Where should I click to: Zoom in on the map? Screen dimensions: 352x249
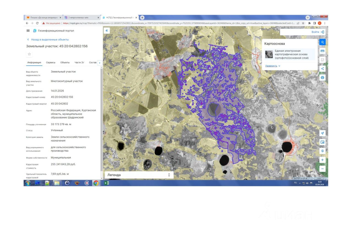(323, 160)
